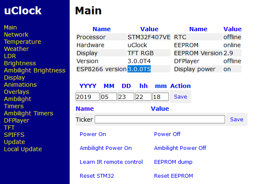Open the Ambilight sidebar link
Viewport: 258px width, 184px height.
[x=18, y=99]
